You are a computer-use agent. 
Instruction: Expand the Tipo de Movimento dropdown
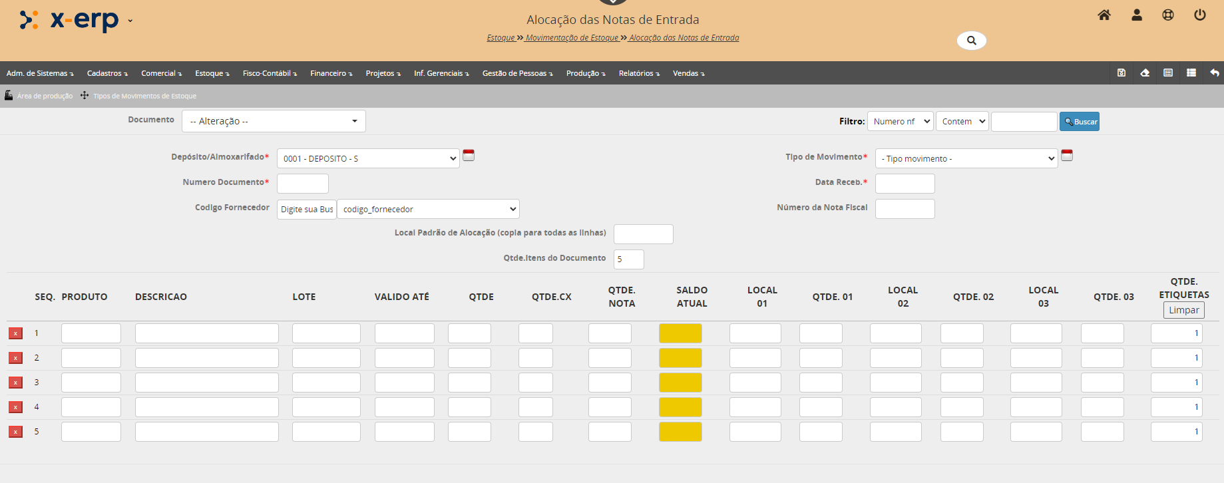click(x=966, y=158)
